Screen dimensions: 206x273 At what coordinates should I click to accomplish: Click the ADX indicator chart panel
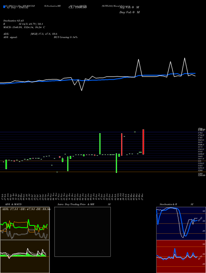(x=25, y=223)
